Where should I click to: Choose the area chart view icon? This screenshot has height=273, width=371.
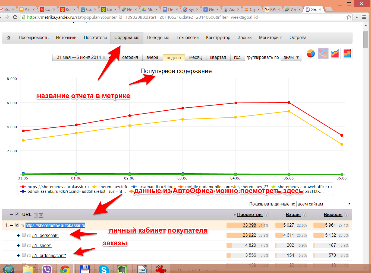[335, 53]
